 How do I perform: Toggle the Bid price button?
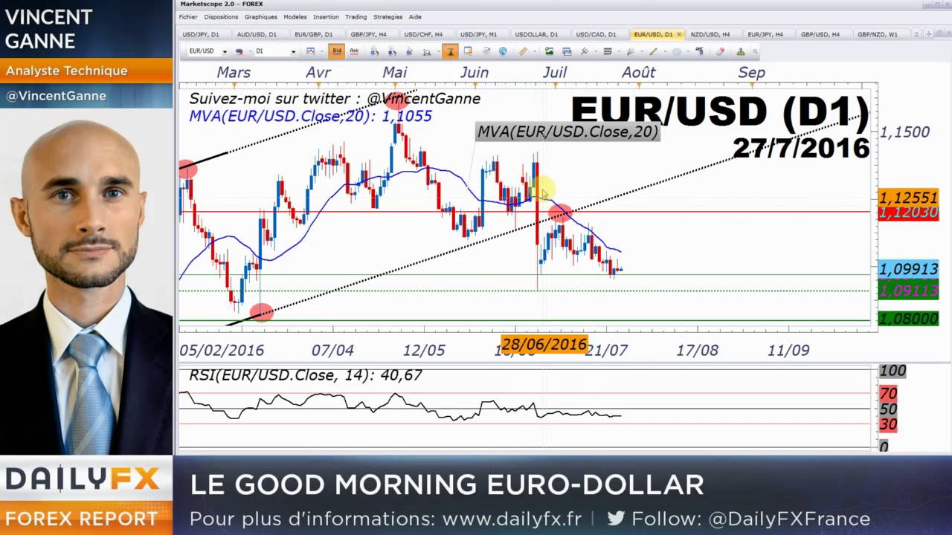pyautogui.click(x=337, y=51)
